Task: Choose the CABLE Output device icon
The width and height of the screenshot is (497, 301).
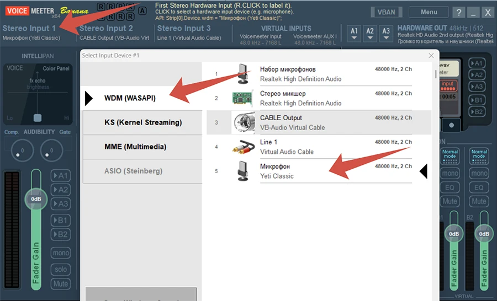Action: click(242, 122)
